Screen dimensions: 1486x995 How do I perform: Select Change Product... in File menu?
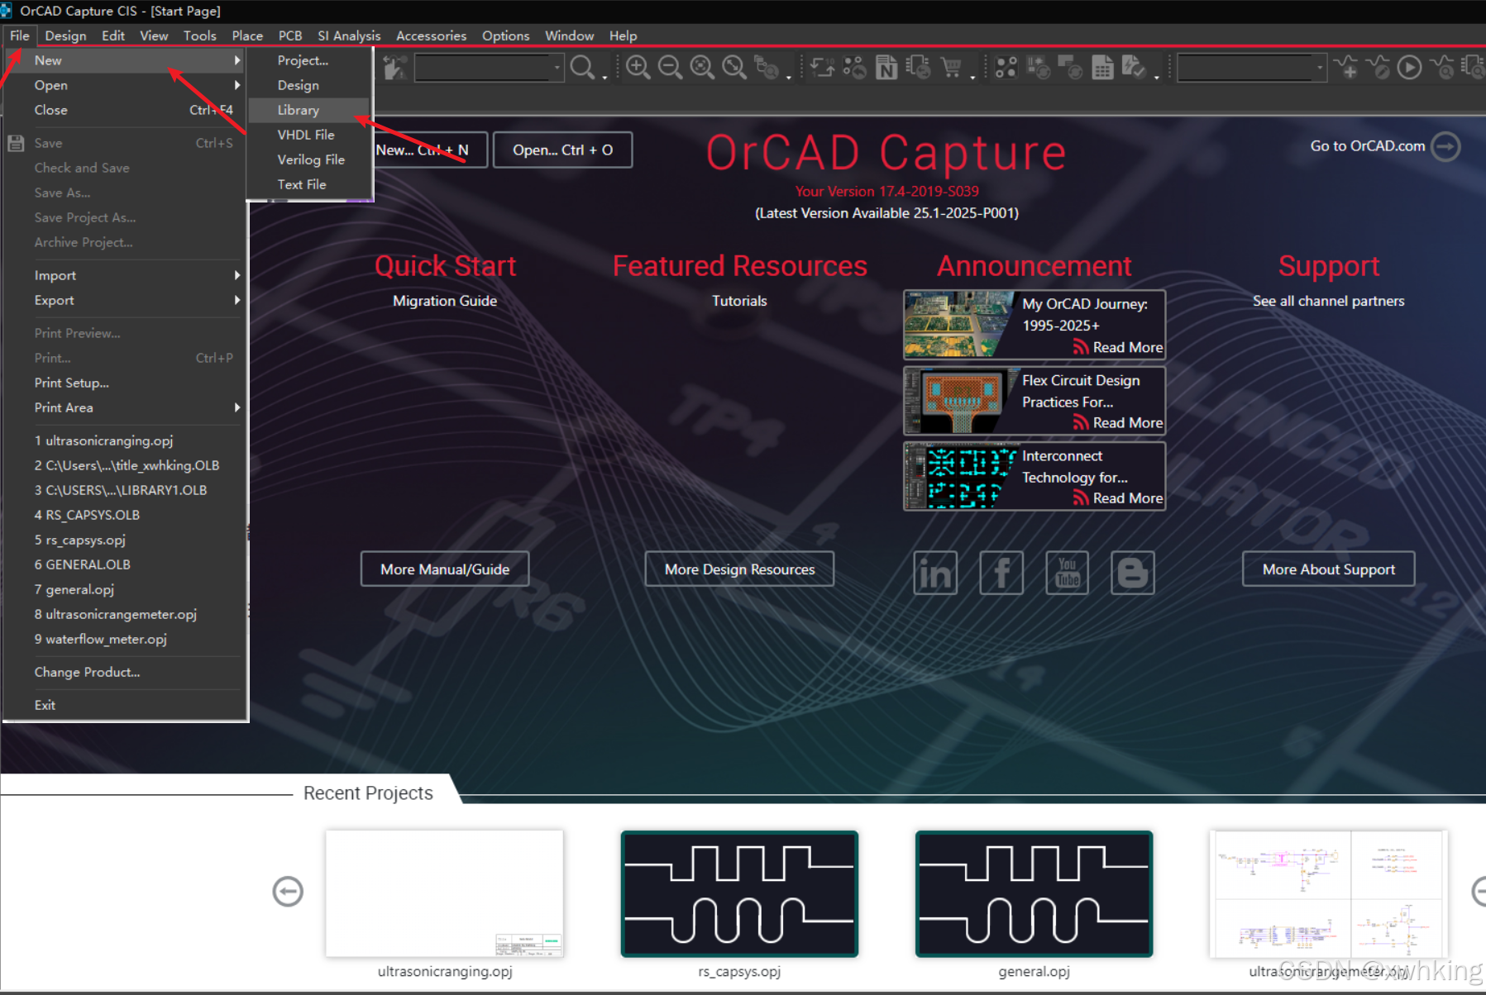click(x=126, y=672)
